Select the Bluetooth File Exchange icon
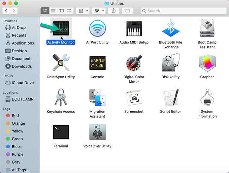 [x=170, y=29]
